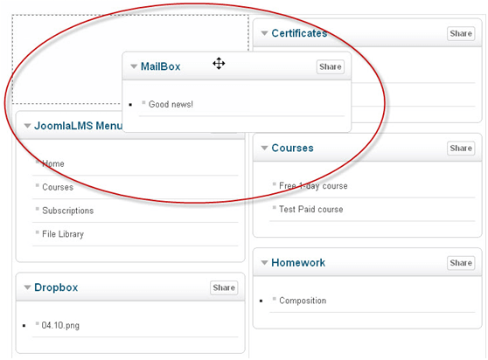Open the Test Paid course link
The width and height of the screenshot is (488, 360).
pyautogui.click(x=311, y=209)
